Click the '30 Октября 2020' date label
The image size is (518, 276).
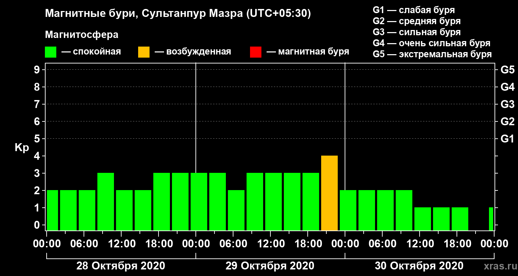tap(419, 266)
